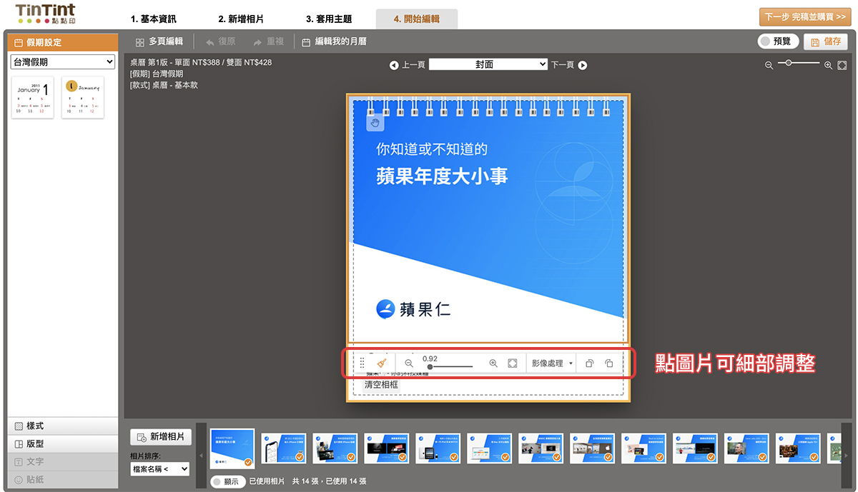Select the orange-circle January style thumbnail
The height and width of the screenshot is (492, 858).
pos(83,98)
